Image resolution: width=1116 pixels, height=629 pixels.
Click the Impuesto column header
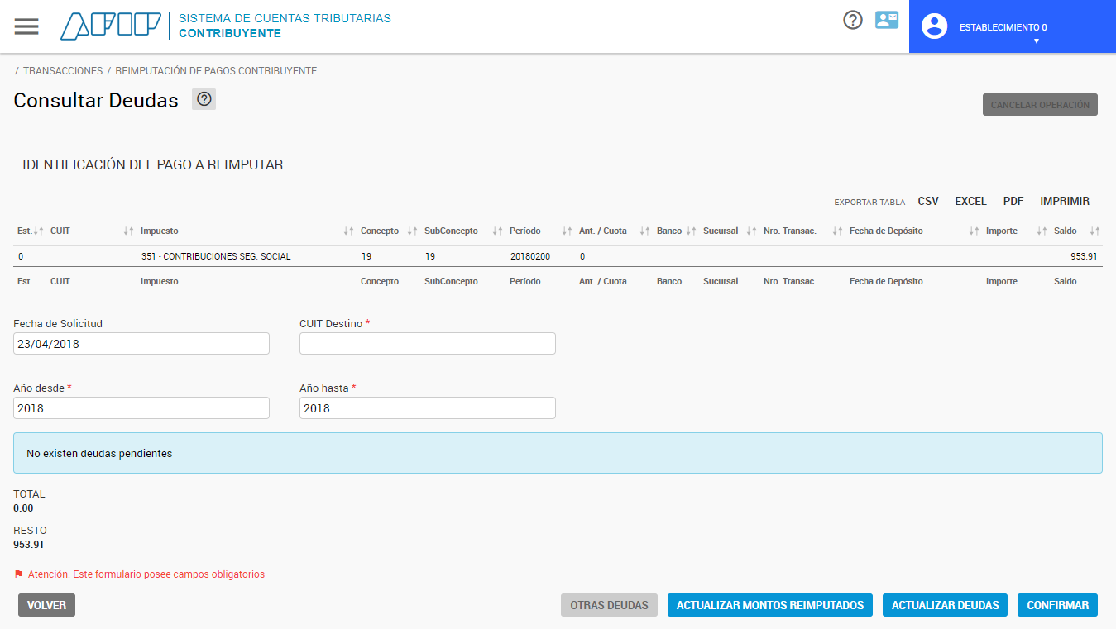160,231
